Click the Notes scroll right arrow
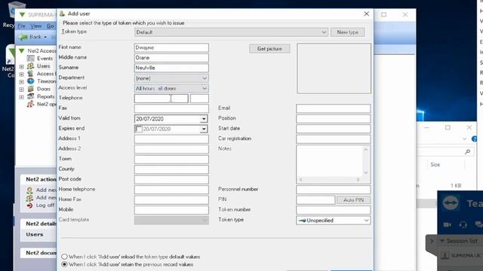The image size is (483, 271). click(358, 180)
